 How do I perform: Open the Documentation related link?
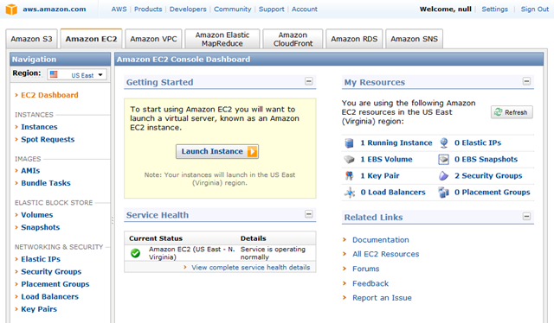381,240
